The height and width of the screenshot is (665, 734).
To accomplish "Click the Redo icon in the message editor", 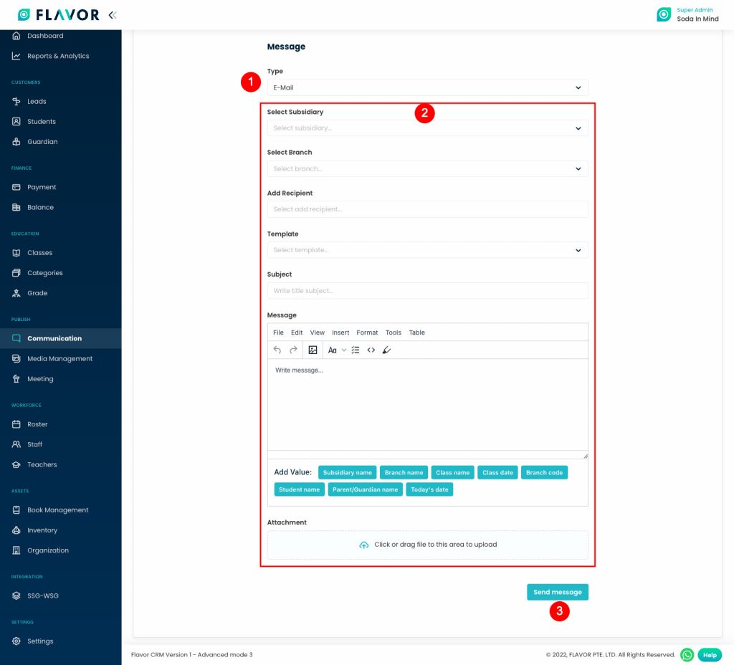I will pyautogui.click(x=294, y=350).
